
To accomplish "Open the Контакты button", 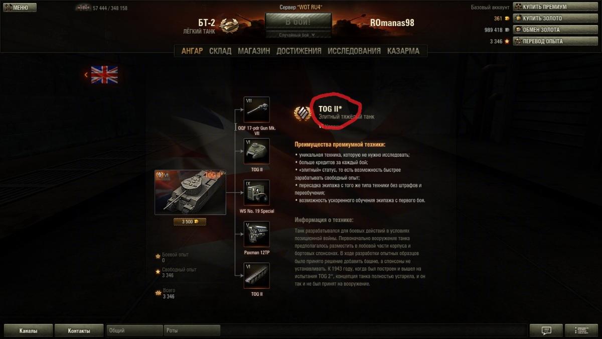I will click(x=79, y=330).
